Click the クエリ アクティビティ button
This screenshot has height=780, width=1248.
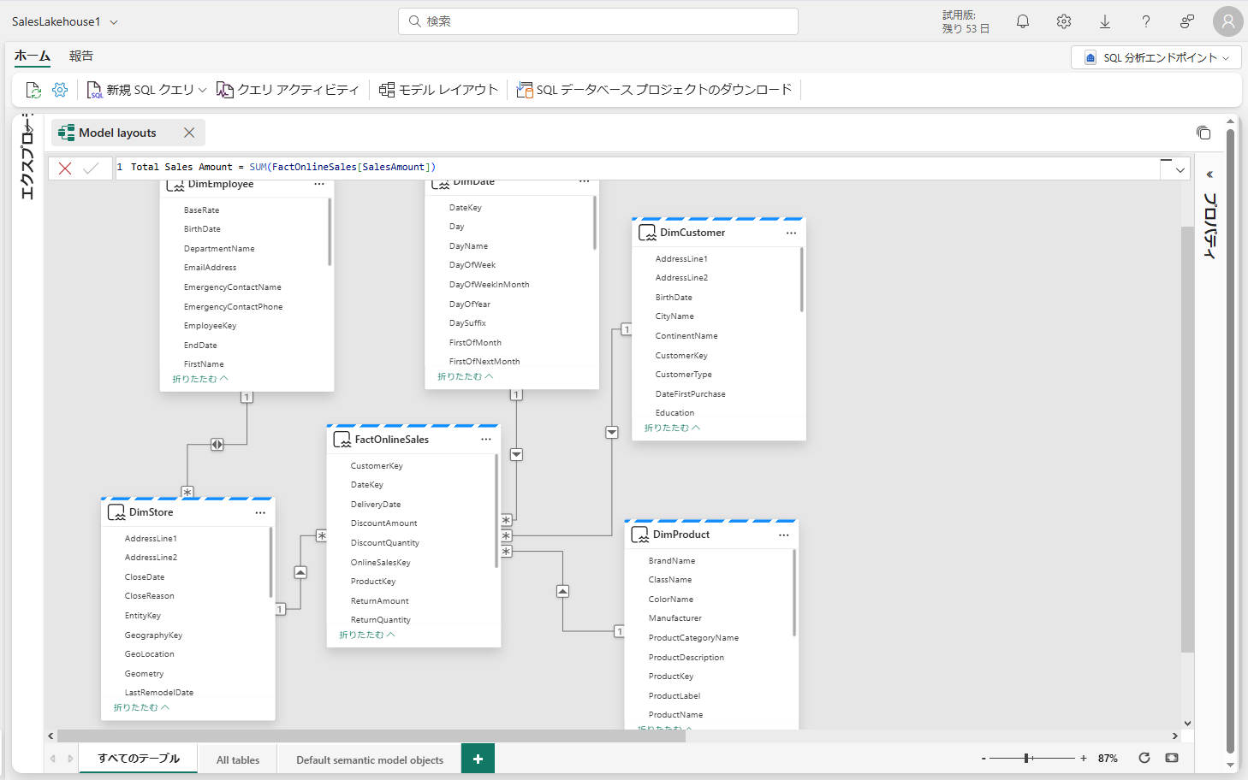(288, 90)
